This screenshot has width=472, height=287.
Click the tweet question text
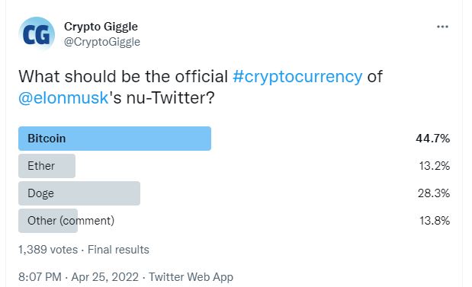pyautogui.click(x=201, y=87)
